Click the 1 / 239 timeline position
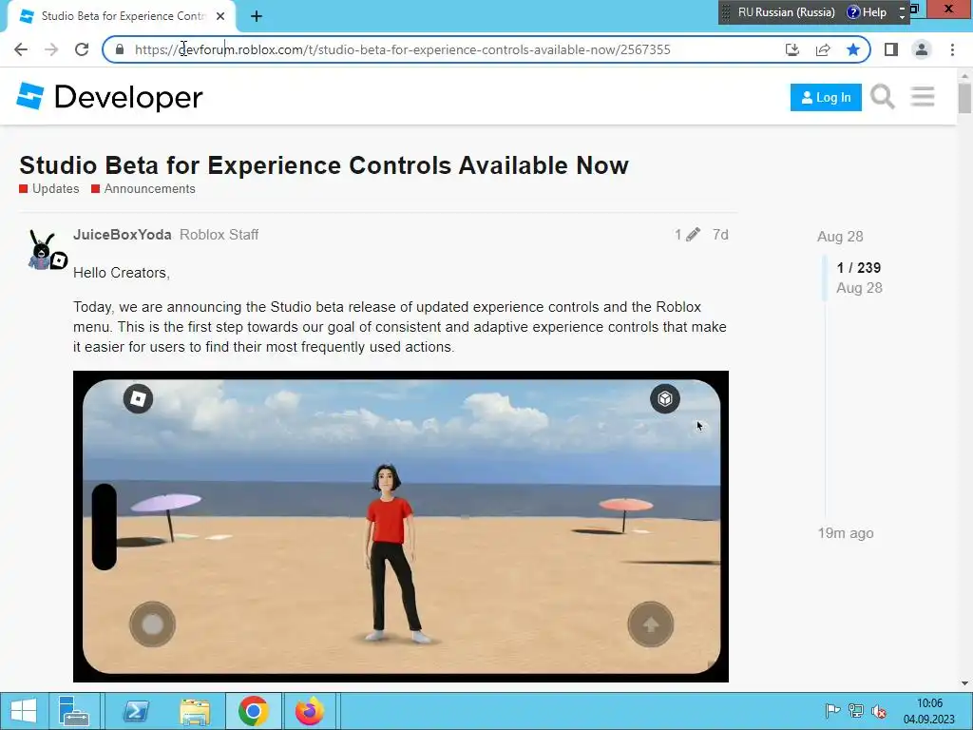Image resolution: width=973 pixels, height=730 pixels. 859,267
